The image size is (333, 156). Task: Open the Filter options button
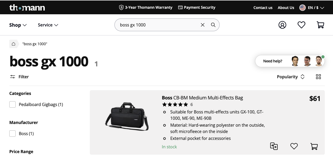(x=19, y=77)
